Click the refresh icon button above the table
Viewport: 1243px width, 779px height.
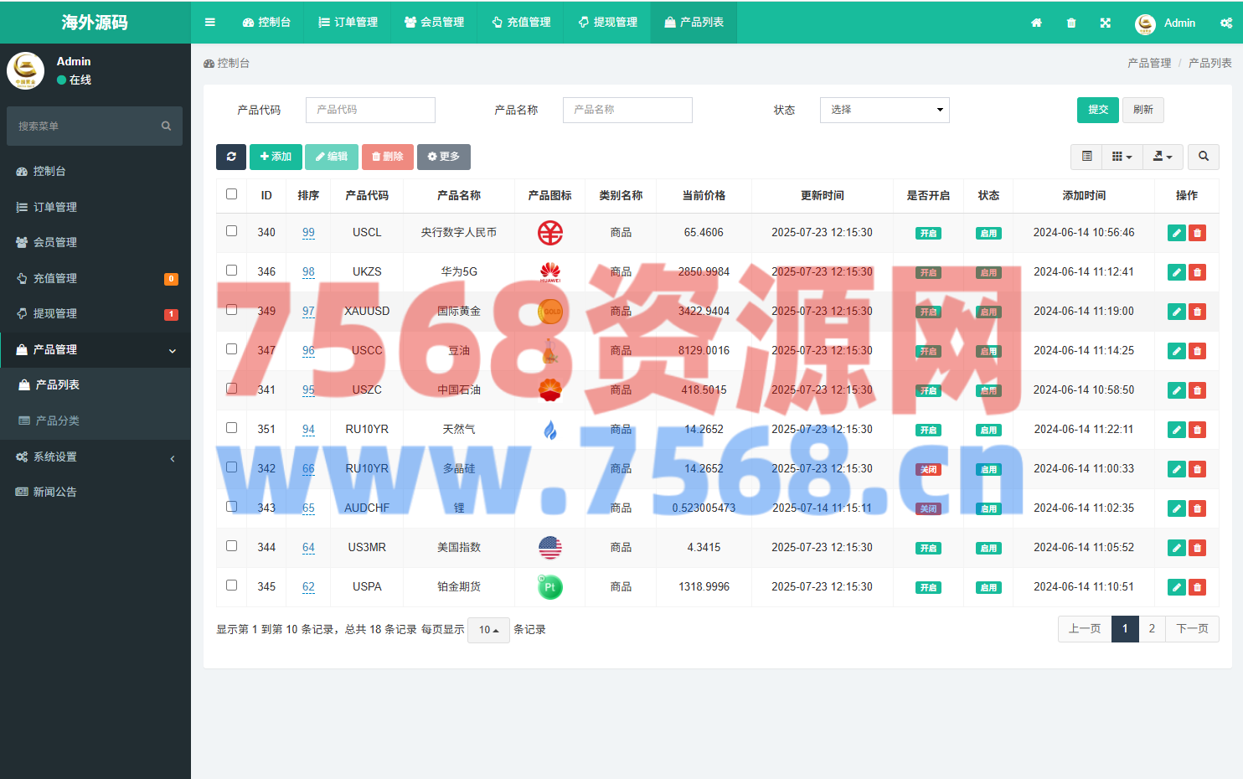pyautogui.click(x=231, y=157)
